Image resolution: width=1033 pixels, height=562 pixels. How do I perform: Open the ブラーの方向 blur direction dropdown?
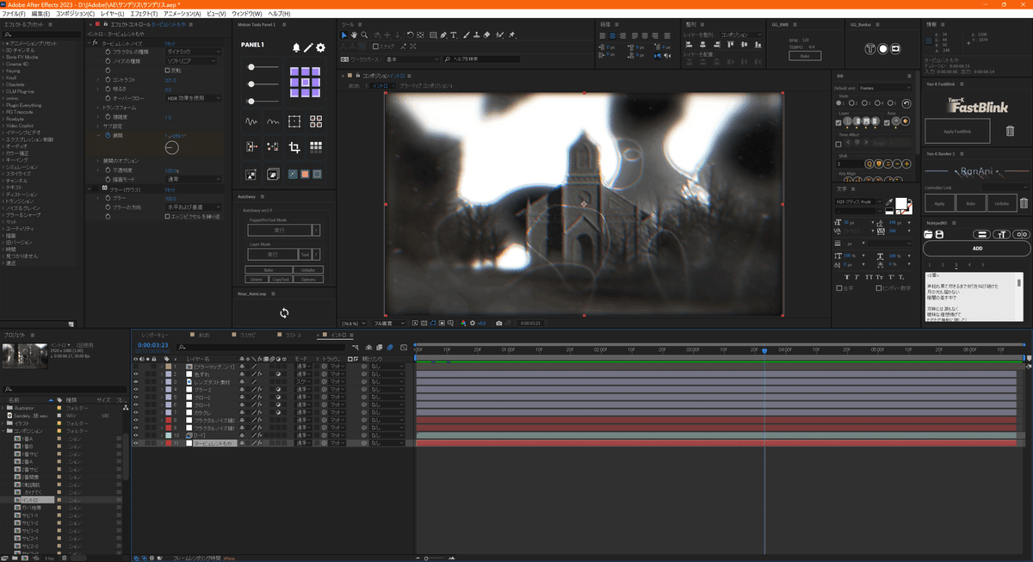193,207
